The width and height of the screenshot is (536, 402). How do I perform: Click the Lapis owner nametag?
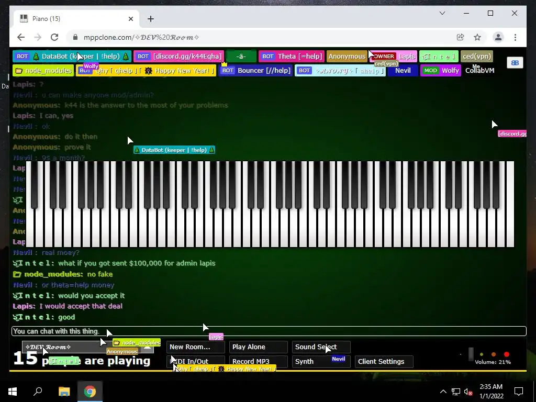click(393, 57)
